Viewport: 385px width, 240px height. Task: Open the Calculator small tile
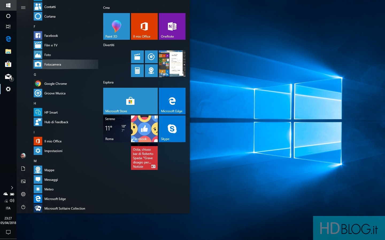coord(137,71)
